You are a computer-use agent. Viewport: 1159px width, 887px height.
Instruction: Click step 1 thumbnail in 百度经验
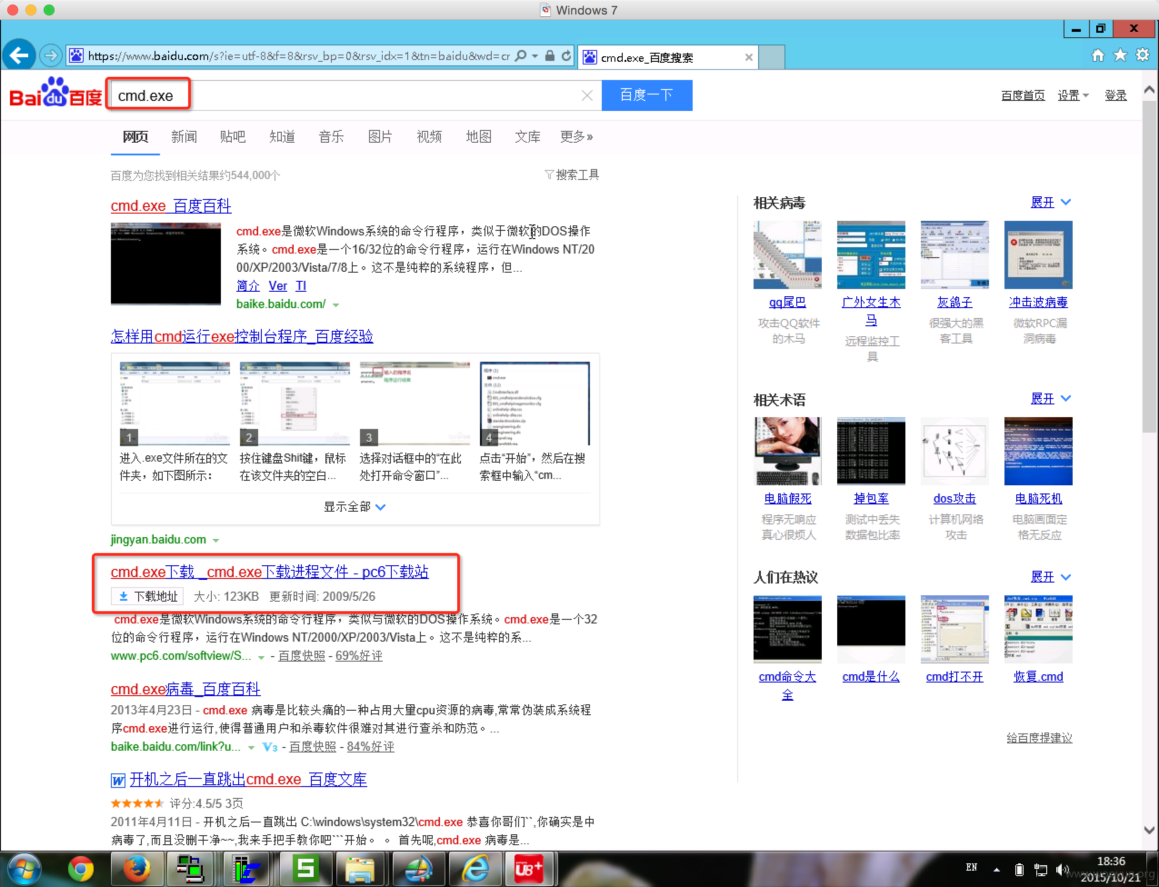pyautogui.click(x=175, y=404)
